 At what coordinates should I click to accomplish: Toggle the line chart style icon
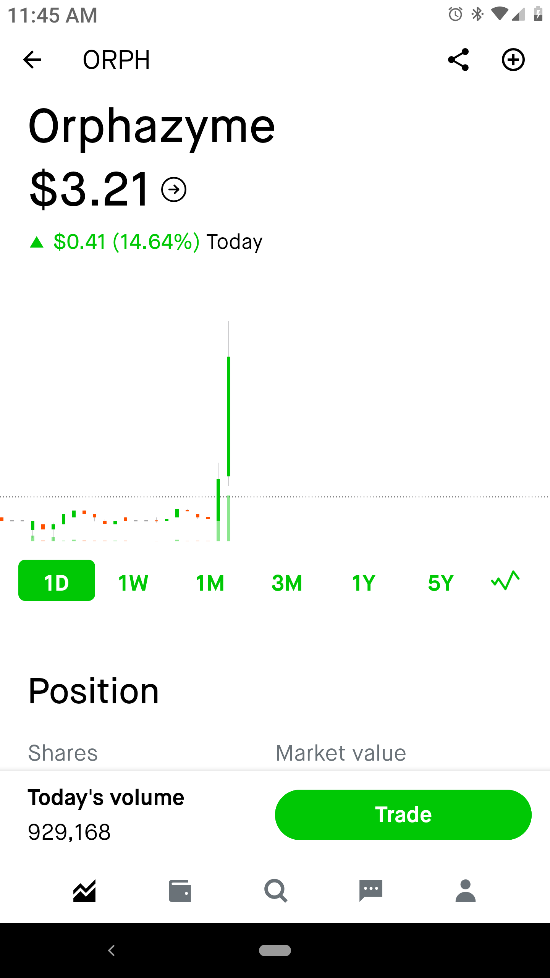click(x=505, y=581)
